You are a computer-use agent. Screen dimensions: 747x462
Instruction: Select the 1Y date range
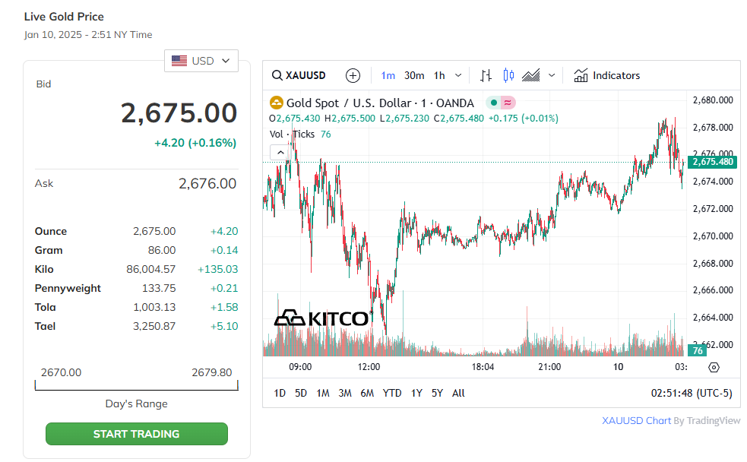pos(417,393)
